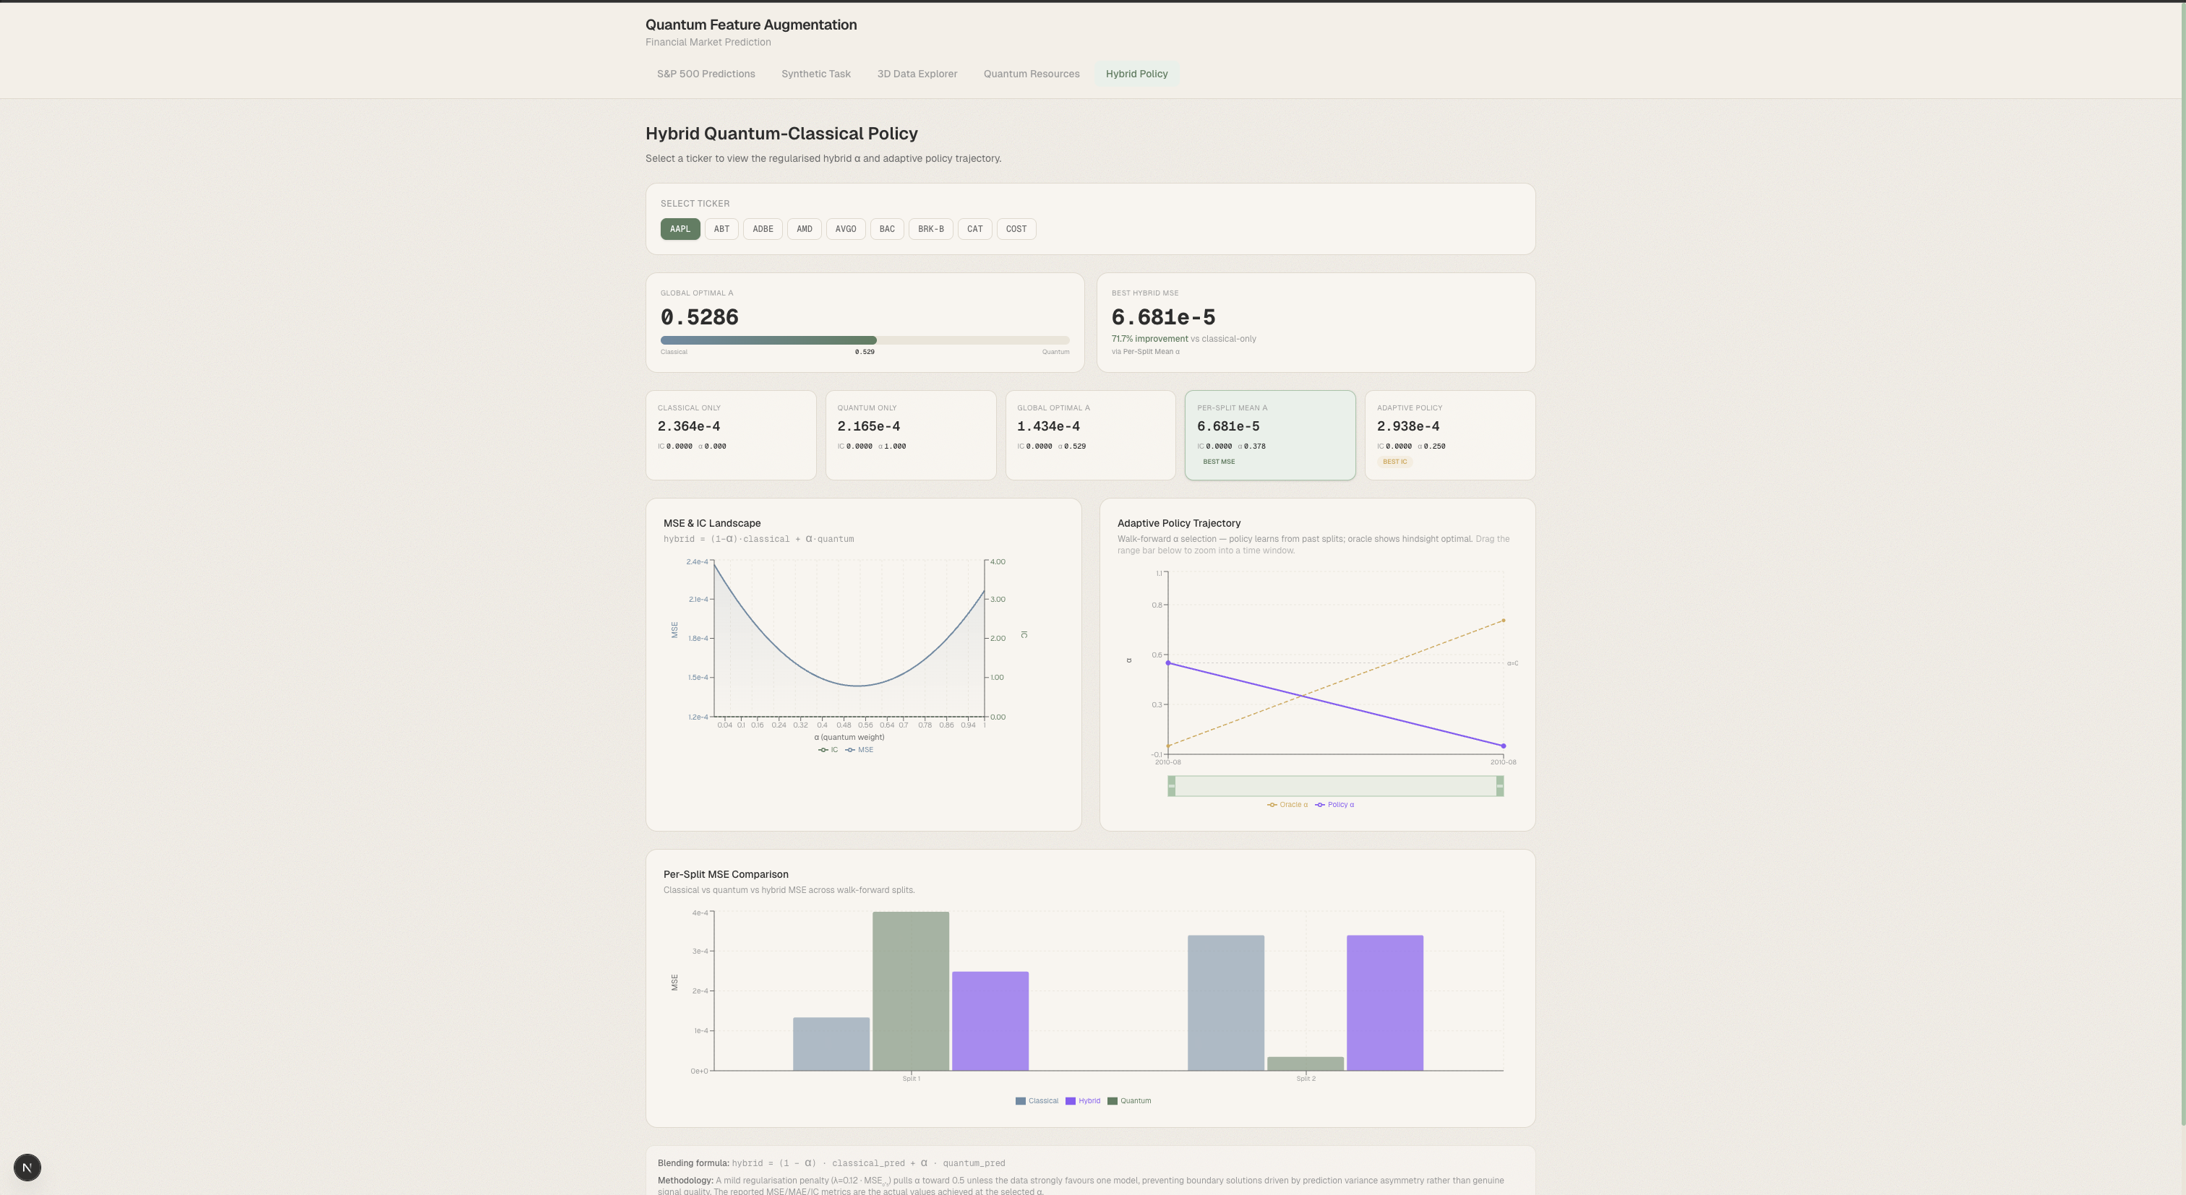Click left handle of trajectory range bar
Screen dimensions: 2186x1195
pos(1171,786)
